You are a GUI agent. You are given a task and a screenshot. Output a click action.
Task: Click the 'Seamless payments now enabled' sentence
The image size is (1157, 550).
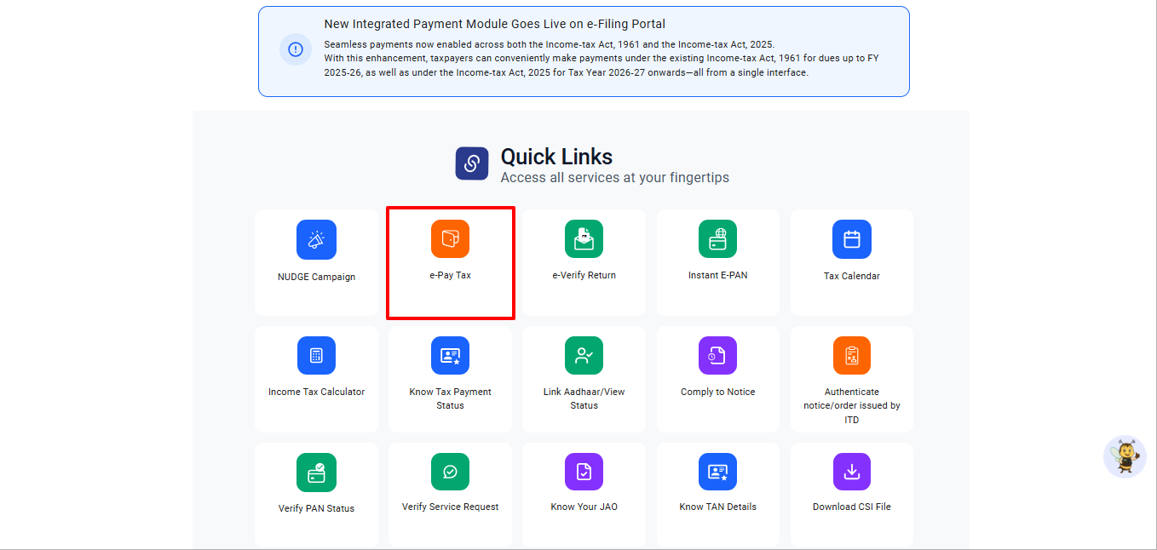pyautogui.click(x=550, y=44)
